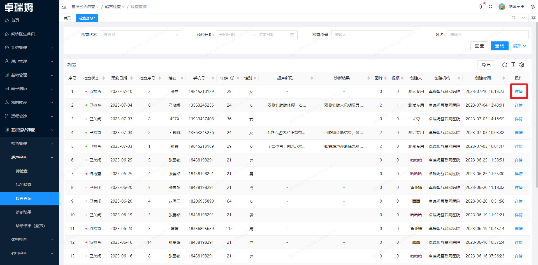The image size is (538, 265).
Task: Sort by 手机号 column
Action: [x=213, y=78]
